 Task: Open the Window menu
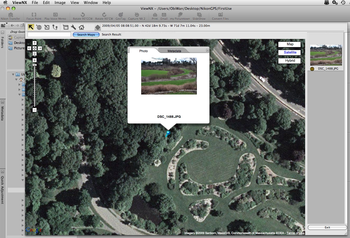coord(91,3)
